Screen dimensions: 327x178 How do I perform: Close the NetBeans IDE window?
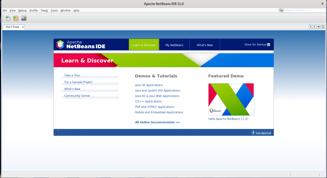click(x=322, y=3)
